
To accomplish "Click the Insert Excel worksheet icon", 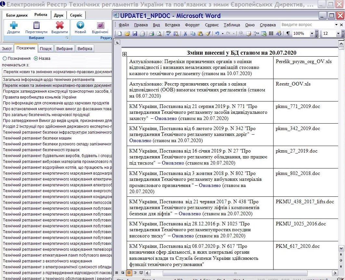I will coord(263,33).
